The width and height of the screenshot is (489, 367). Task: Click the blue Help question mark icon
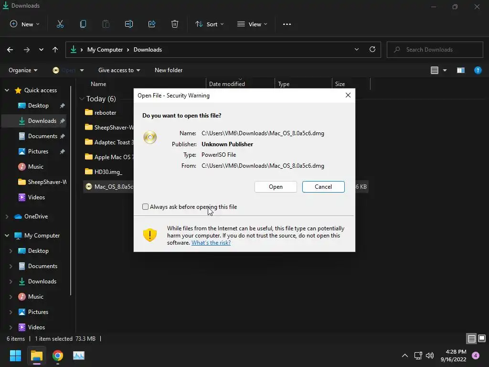coord(478,70)
